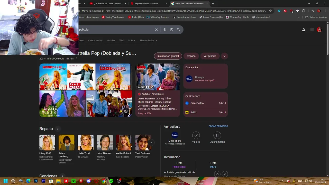Click Mirar ahora on Disney+
329x185 pixels.
coord(175,138)
